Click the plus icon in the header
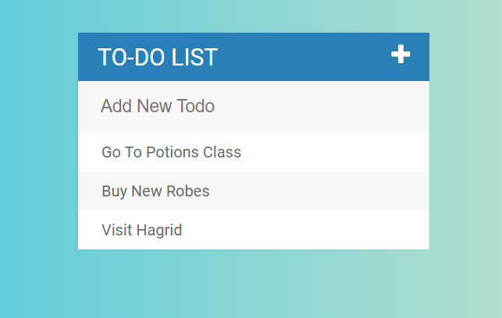Viewport: 502px width, 318px height. point(401,54)
